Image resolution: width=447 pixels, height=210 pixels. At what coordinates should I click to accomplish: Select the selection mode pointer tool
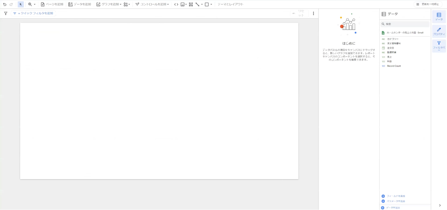coord(20,4)
